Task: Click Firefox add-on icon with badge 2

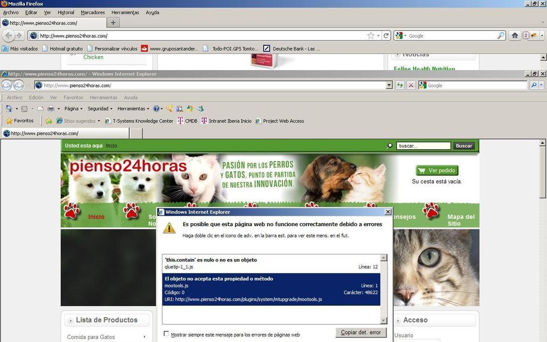Action: [530, 36]
